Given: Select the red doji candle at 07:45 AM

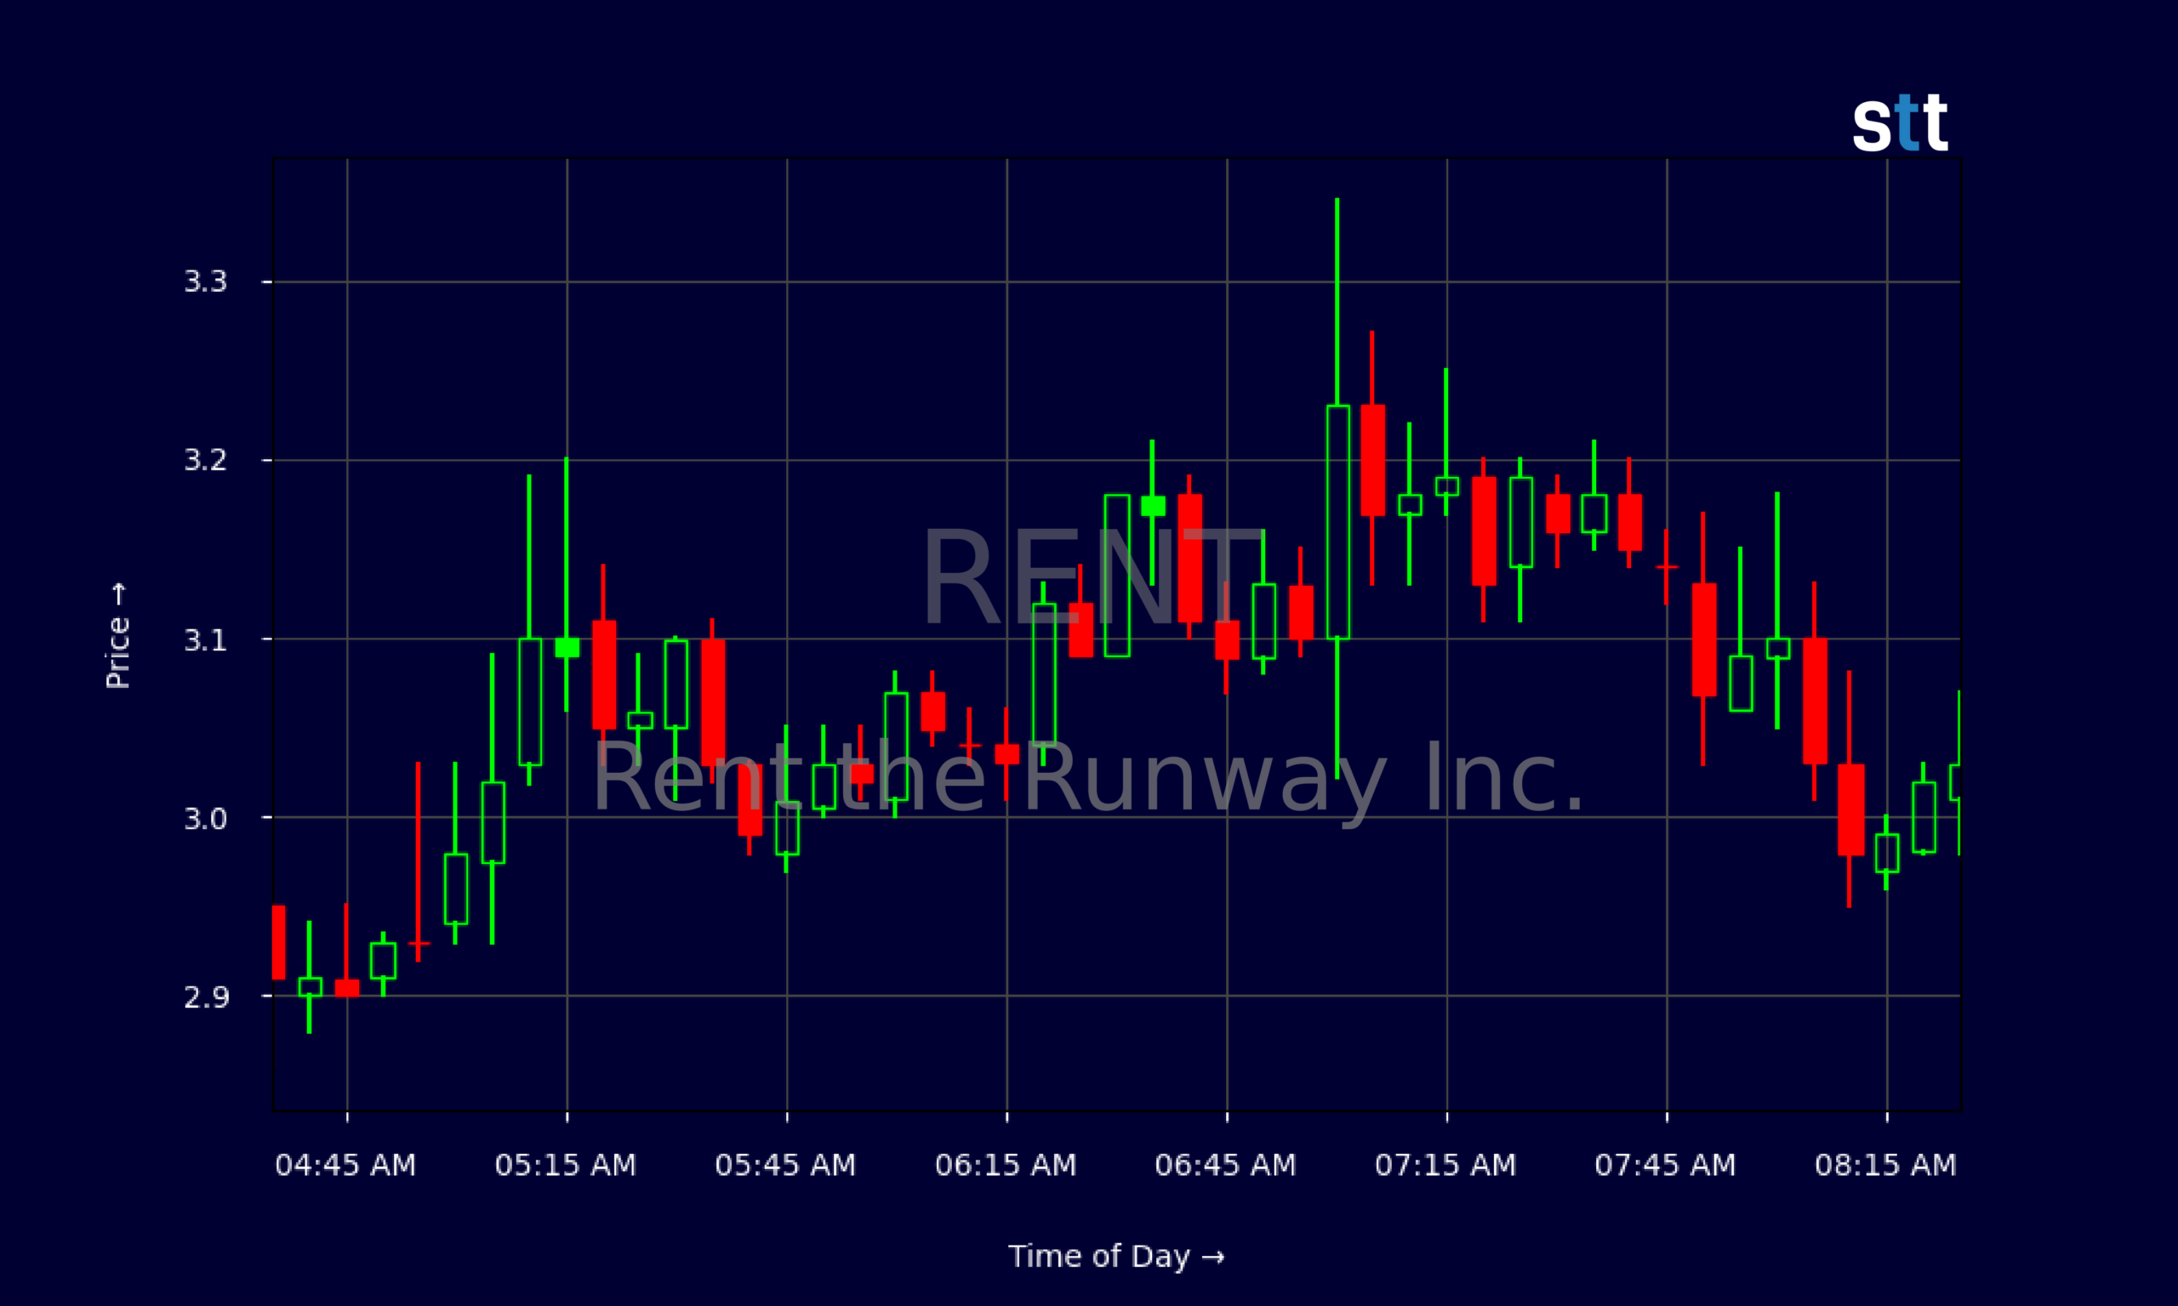Looking at the screenshot, I should click(1667, 567).
